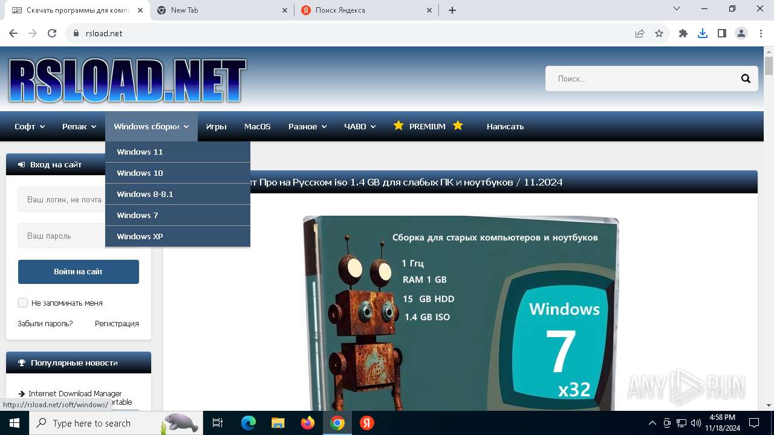Open File Explorer from the taskbar
Viewport: 774px width, 435px height.
click(278, 423)
